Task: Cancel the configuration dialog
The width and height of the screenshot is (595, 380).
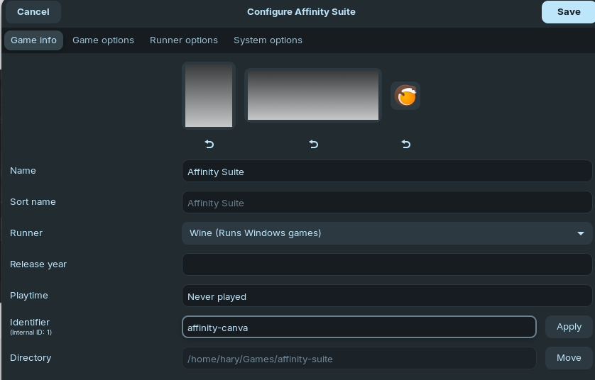Action: coord(33,12)
